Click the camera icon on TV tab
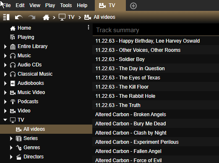Screen dimensions: 219x163 click(102, 5)
